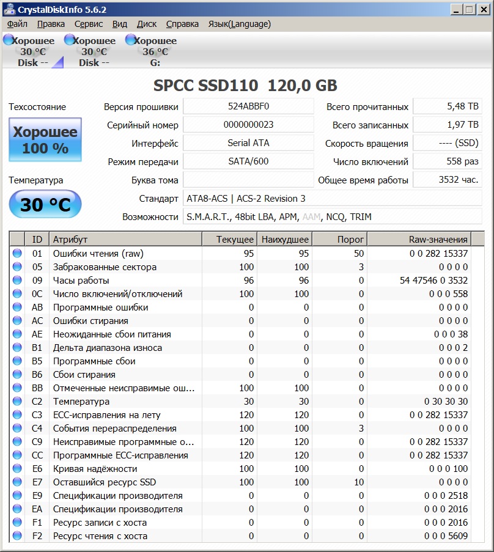Minimize the CrystalDiskInfo window
This screenshot has width=494, height=552.
456,10
